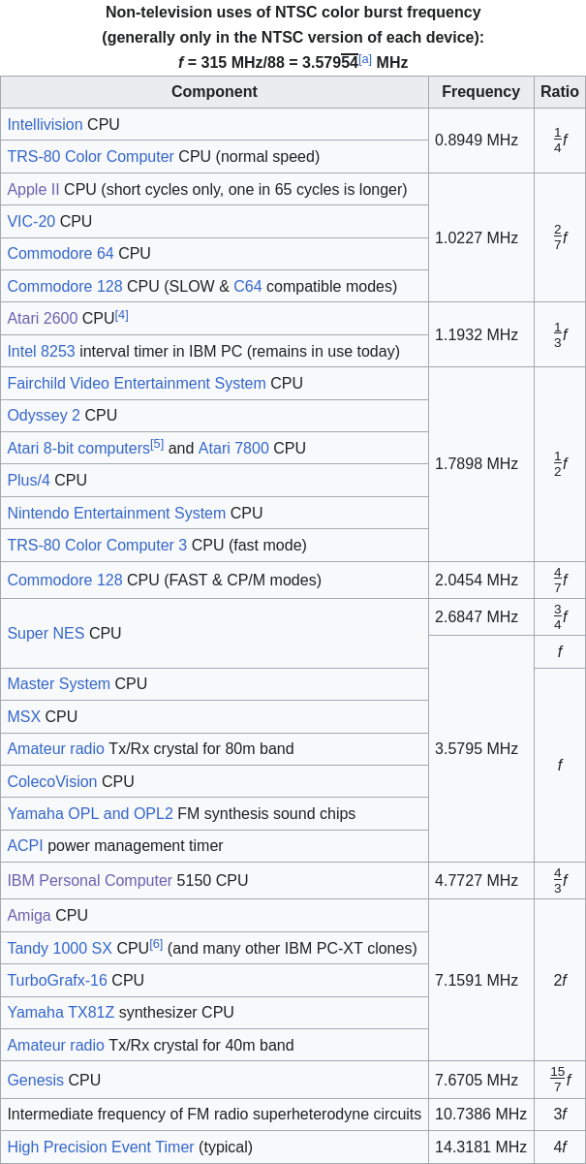Image resolution: width=586 pixels, height=1164 pixels.
Task: Open the ColecoVision link
Action: tap(52, 781)
